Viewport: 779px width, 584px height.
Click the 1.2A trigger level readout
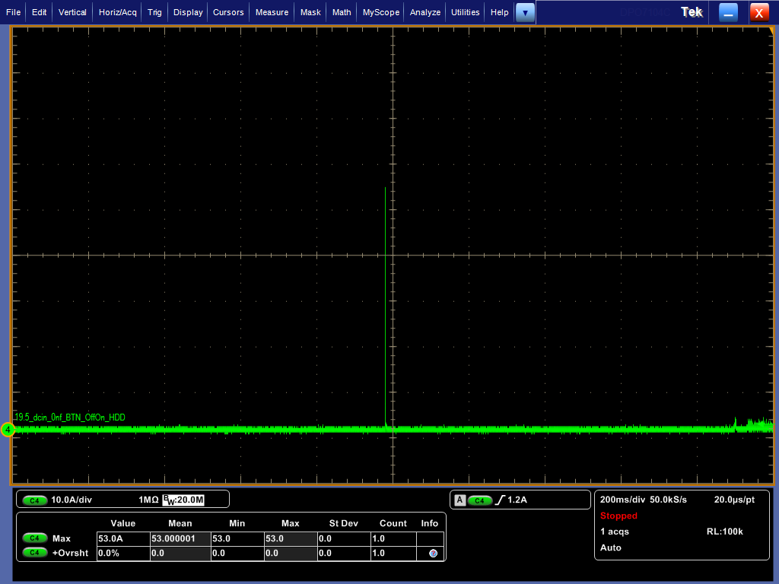[518, 500]
